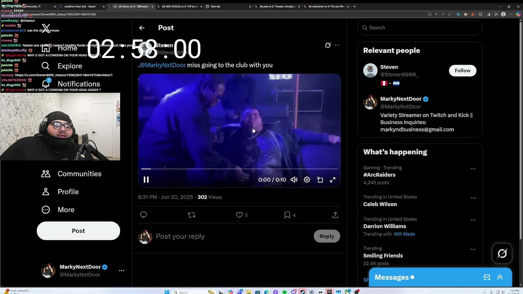This screenshot has width=523, height=294.
Task: Switch to the subathon timer kick tab
Action: (x=82, y=7)
